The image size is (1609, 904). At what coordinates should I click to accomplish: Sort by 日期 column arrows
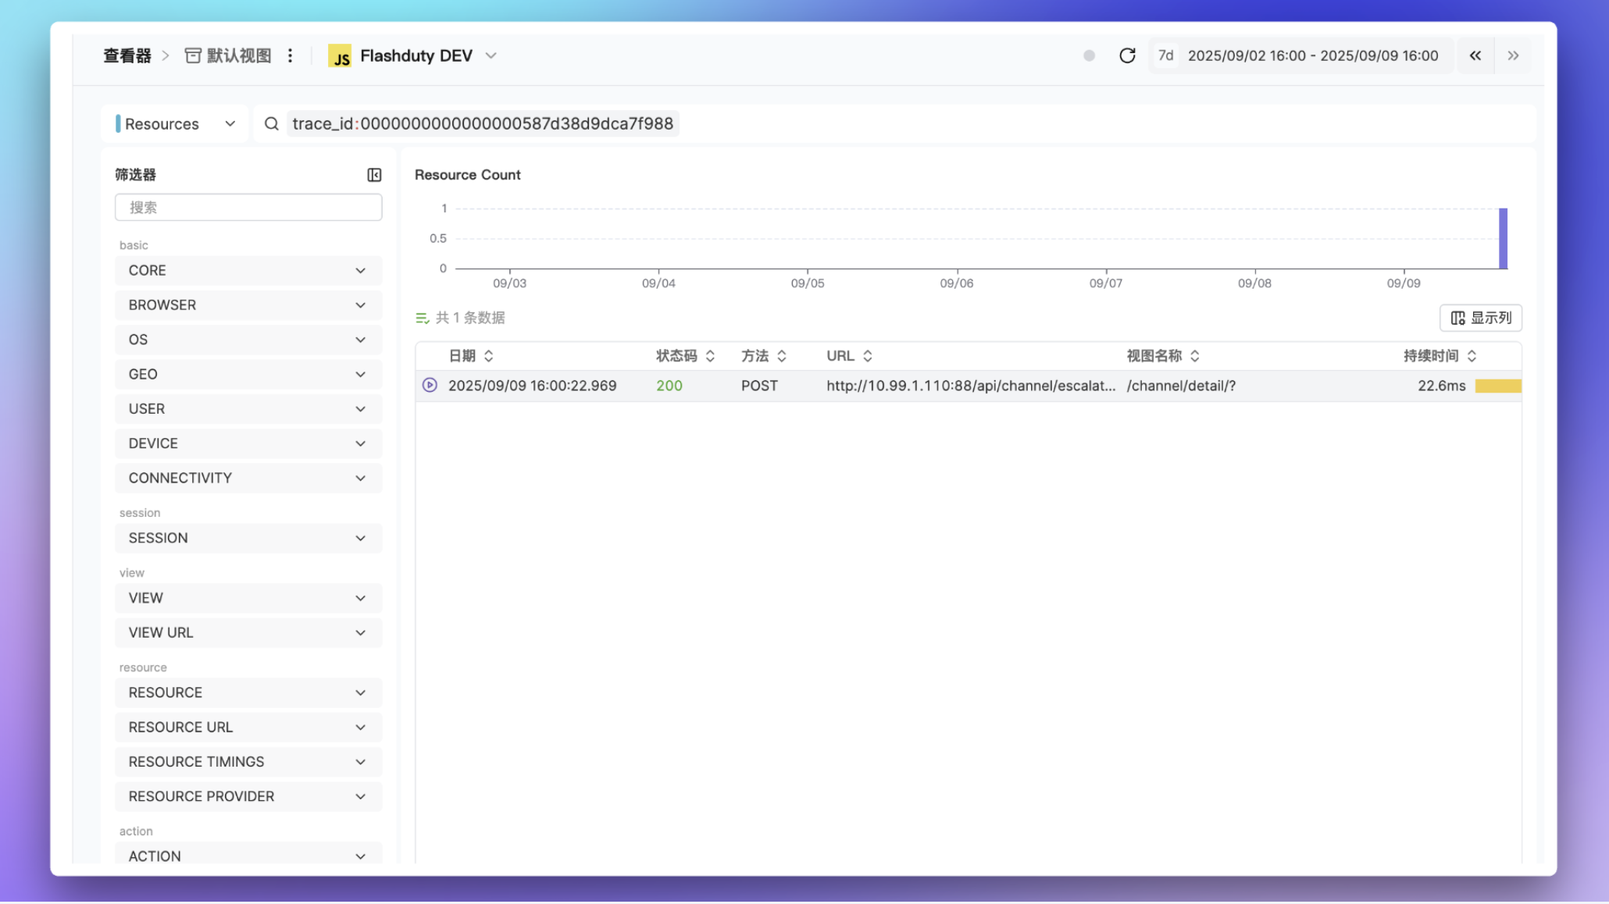489,356
